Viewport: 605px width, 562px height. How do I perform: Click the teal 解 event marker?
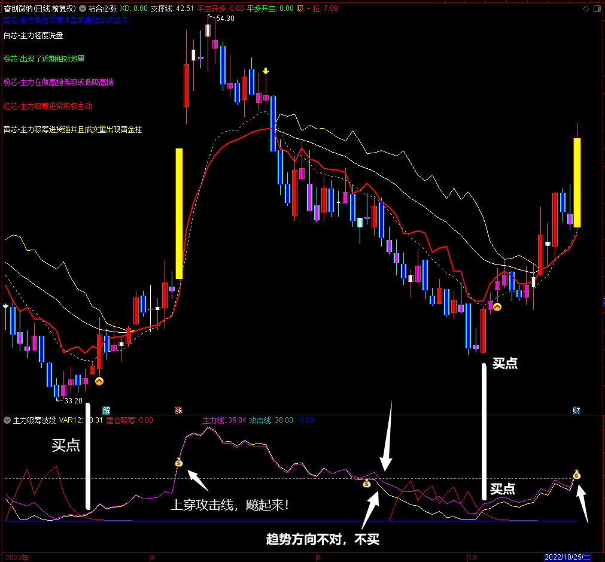click(106, 410)
